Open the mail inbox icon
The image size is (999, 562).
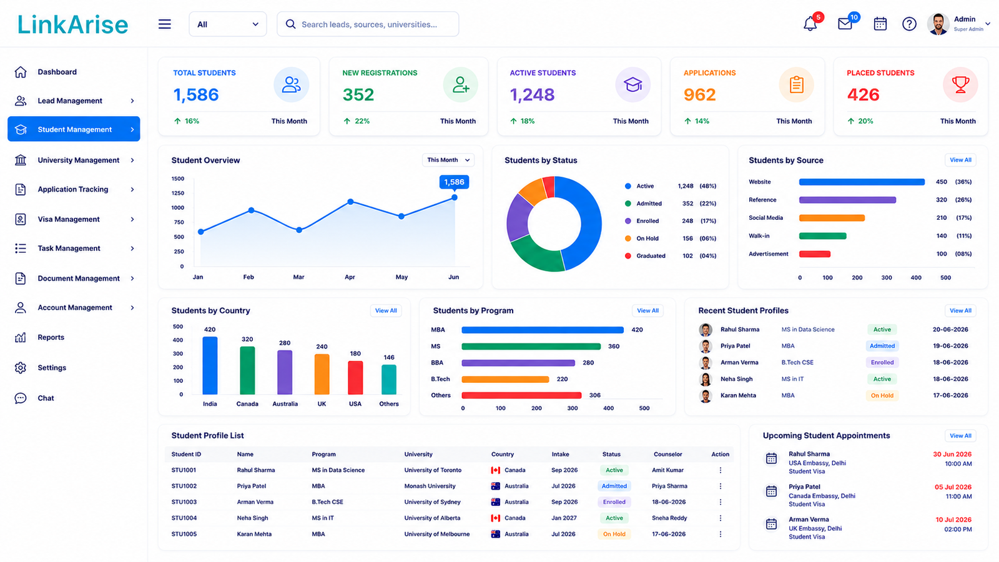coord(845,24)
